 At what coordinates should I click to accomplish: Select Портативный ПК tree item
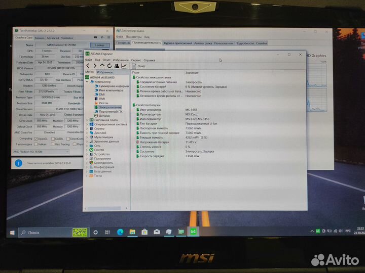tap(108, 111)
